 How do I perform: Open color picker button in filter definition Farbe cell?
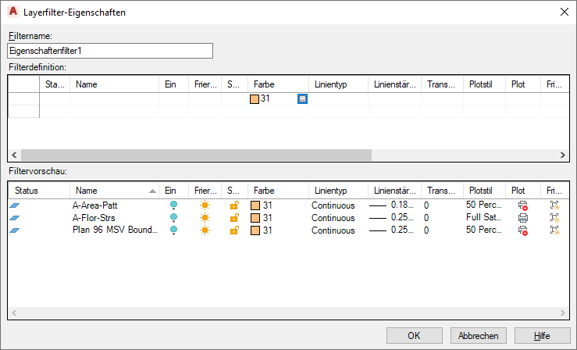click(302, 99)
